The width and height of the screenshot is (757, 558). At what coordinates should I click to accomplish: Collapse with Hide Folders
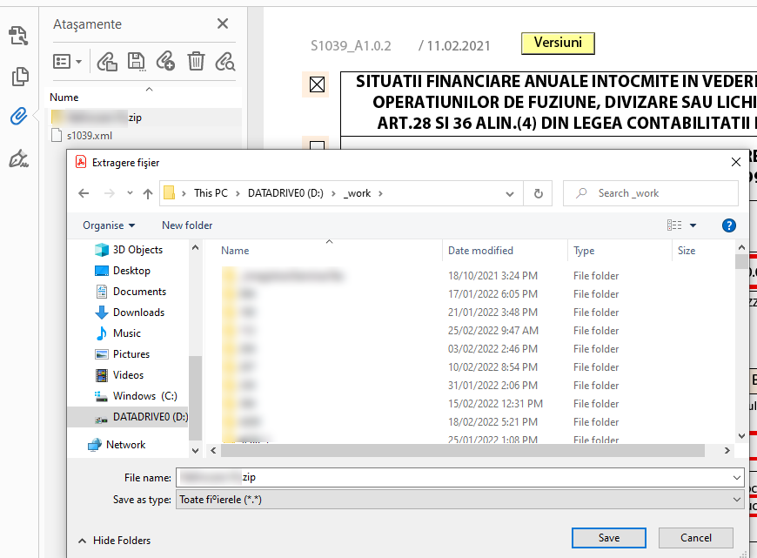click(114, 541)
